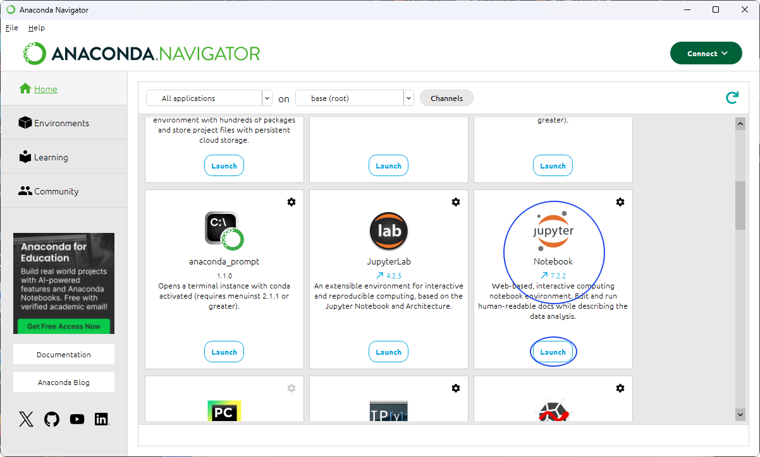Launch JupyterLab
The height and width of the screenshot is (457, 760).
[388, 352]
